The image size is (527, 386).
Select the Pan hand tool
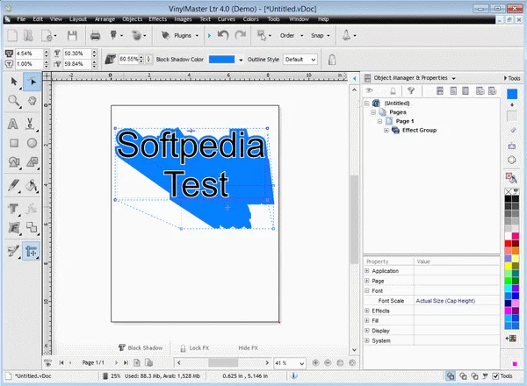pyautogui.click(x=32, y=101)
